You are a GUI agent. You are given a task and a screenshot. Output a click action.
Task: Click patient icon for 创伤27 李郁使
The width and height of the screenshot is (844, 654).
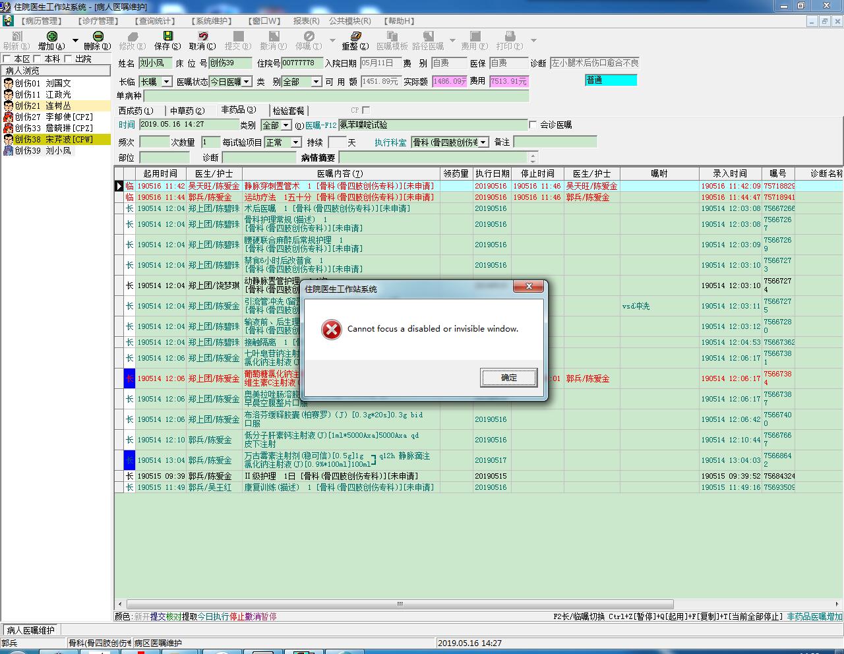(9, 117)
